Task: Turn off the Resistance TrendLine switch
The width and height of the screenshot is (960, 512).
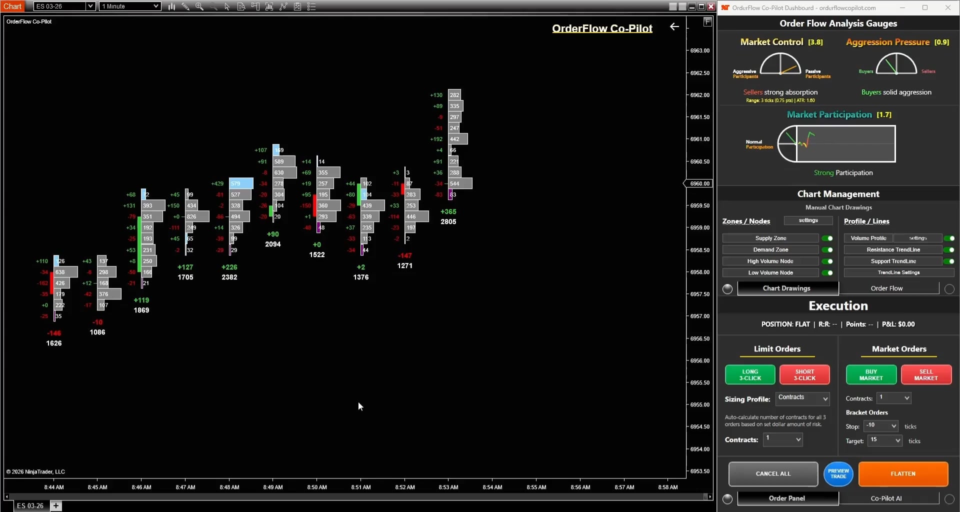Action: [x=948, y=250]
